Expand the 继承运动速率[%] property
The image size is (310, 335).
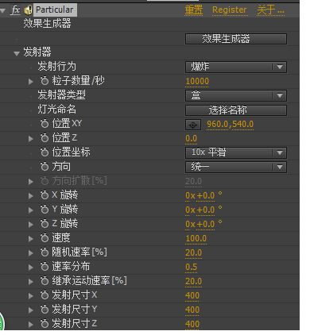pyautogui.click(x=31, y=282)
